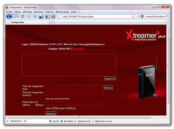Open the address bar history dropdown
The height and width of the screenshot is (129, 174).
pos(137,17)
